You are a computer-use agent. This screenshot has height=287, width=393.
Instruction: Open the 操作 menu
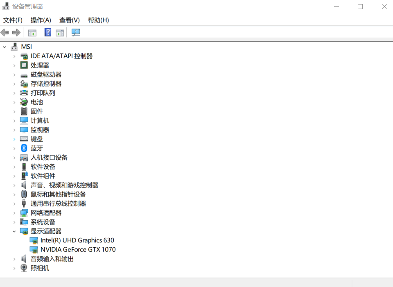point(41,20)
